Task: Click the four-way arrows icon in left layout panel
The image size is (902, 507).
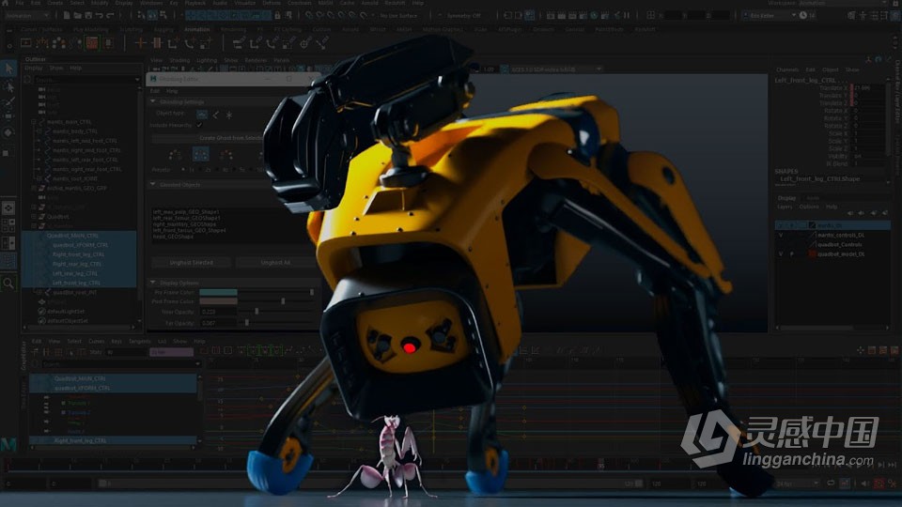Action: click(x=8, y=208)
